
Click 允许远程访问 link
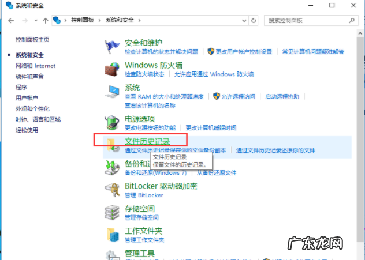point(238,96)
